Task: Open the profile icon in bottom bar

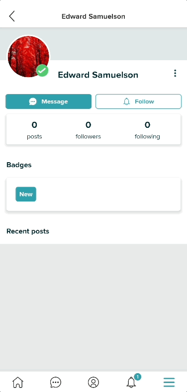Action: 93,382
